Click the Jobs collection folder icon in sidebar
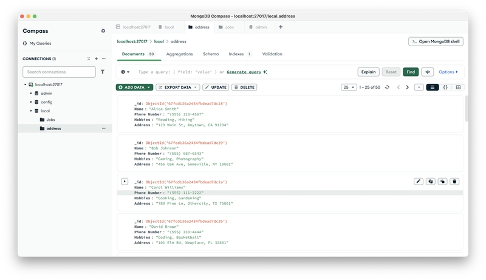 pos(42,120)
